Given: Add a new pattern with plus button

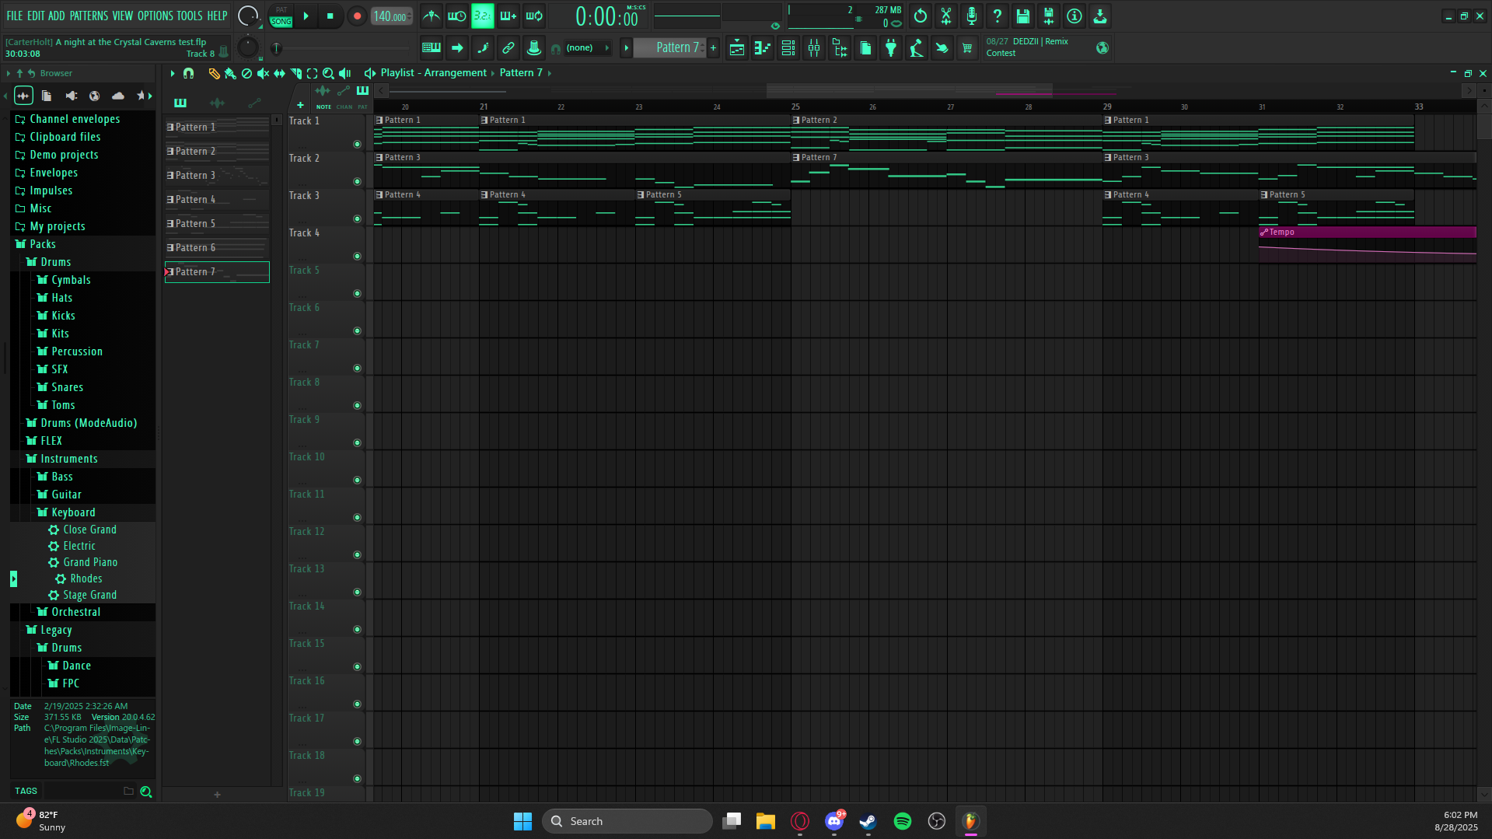Looking at the screenshot, I should 713,48.
